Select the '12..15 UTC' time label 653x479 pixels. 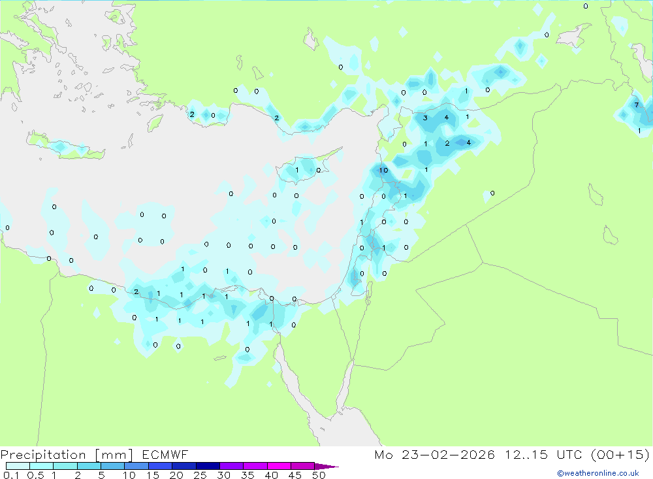[x=543, y=454]
